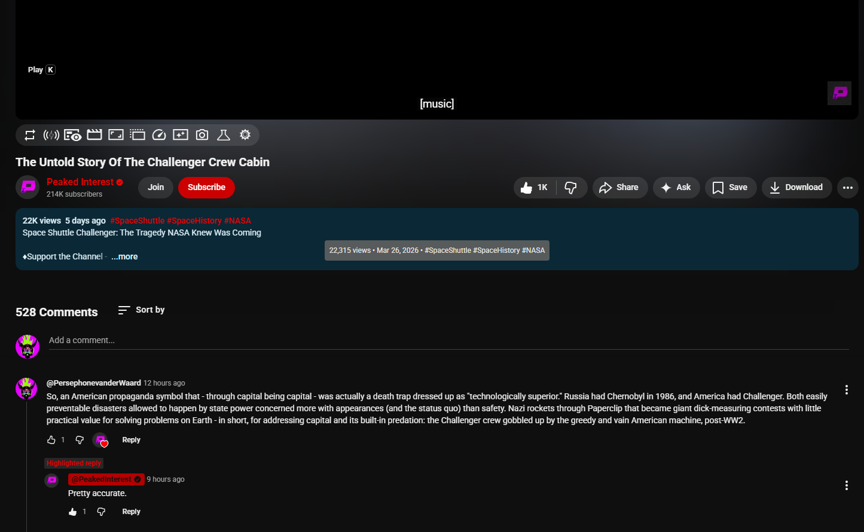Open the clapperboard cinema mode icon
864x532 pixels.
click(x=94, y=135)
